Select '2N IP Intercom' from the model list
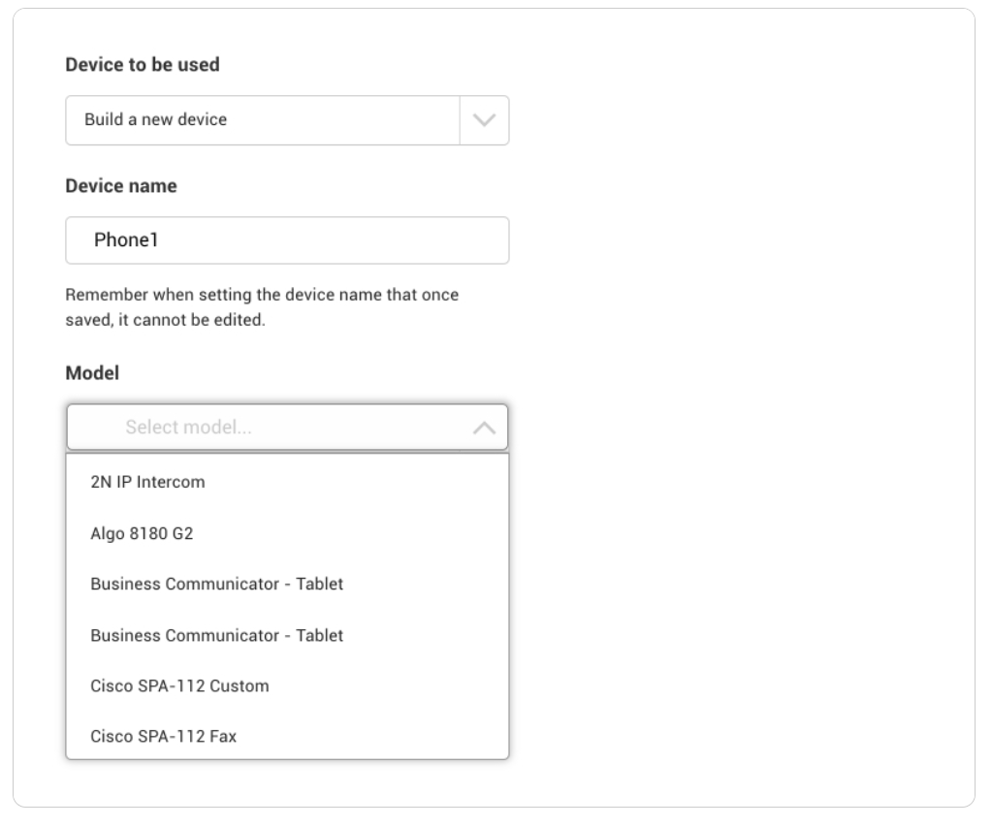 click(x=287, y=482)
